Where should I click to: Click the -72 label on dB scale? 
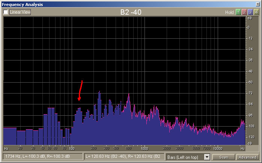coord(250,93)
